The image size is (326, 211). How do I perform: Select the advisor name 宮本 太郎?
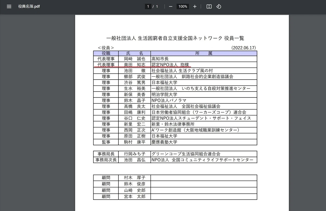[x=134, y=196]
